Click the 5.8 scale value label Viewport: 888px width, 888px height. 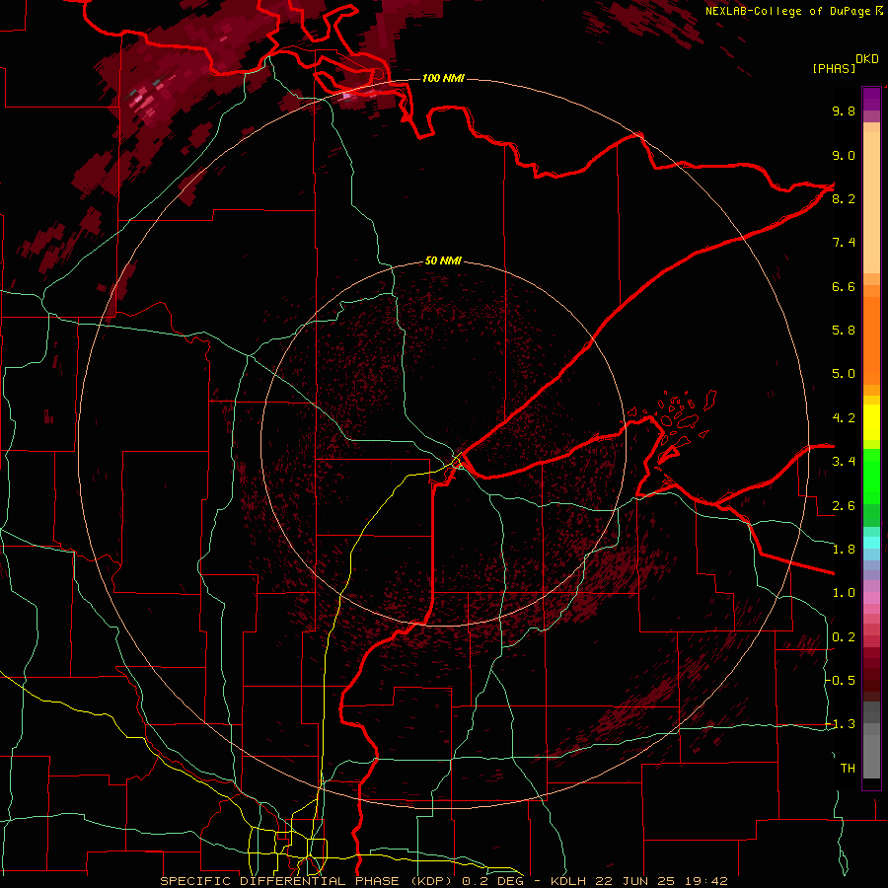[x=844, y=331]
